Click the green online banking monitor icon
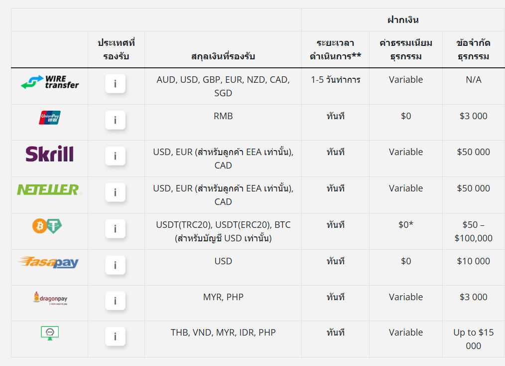The height and width of the screenshot is (366, 505). (x=49, y=333)
